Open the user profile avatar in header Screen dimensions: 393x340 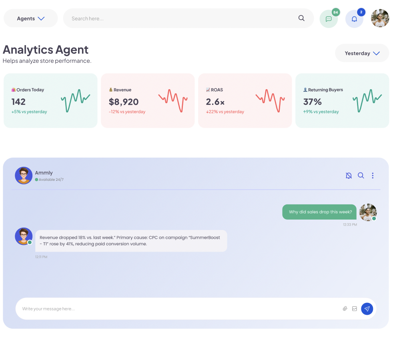click(x=380, y=18)
